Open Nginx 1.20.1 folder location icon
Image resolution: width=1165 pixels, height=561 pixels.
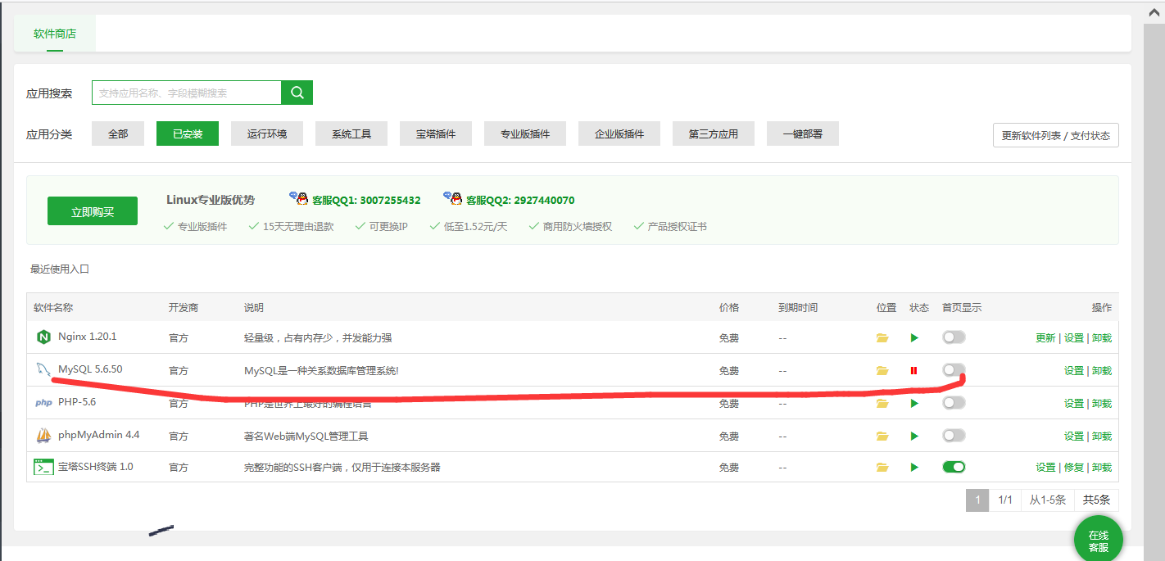(x=882, y=337)
